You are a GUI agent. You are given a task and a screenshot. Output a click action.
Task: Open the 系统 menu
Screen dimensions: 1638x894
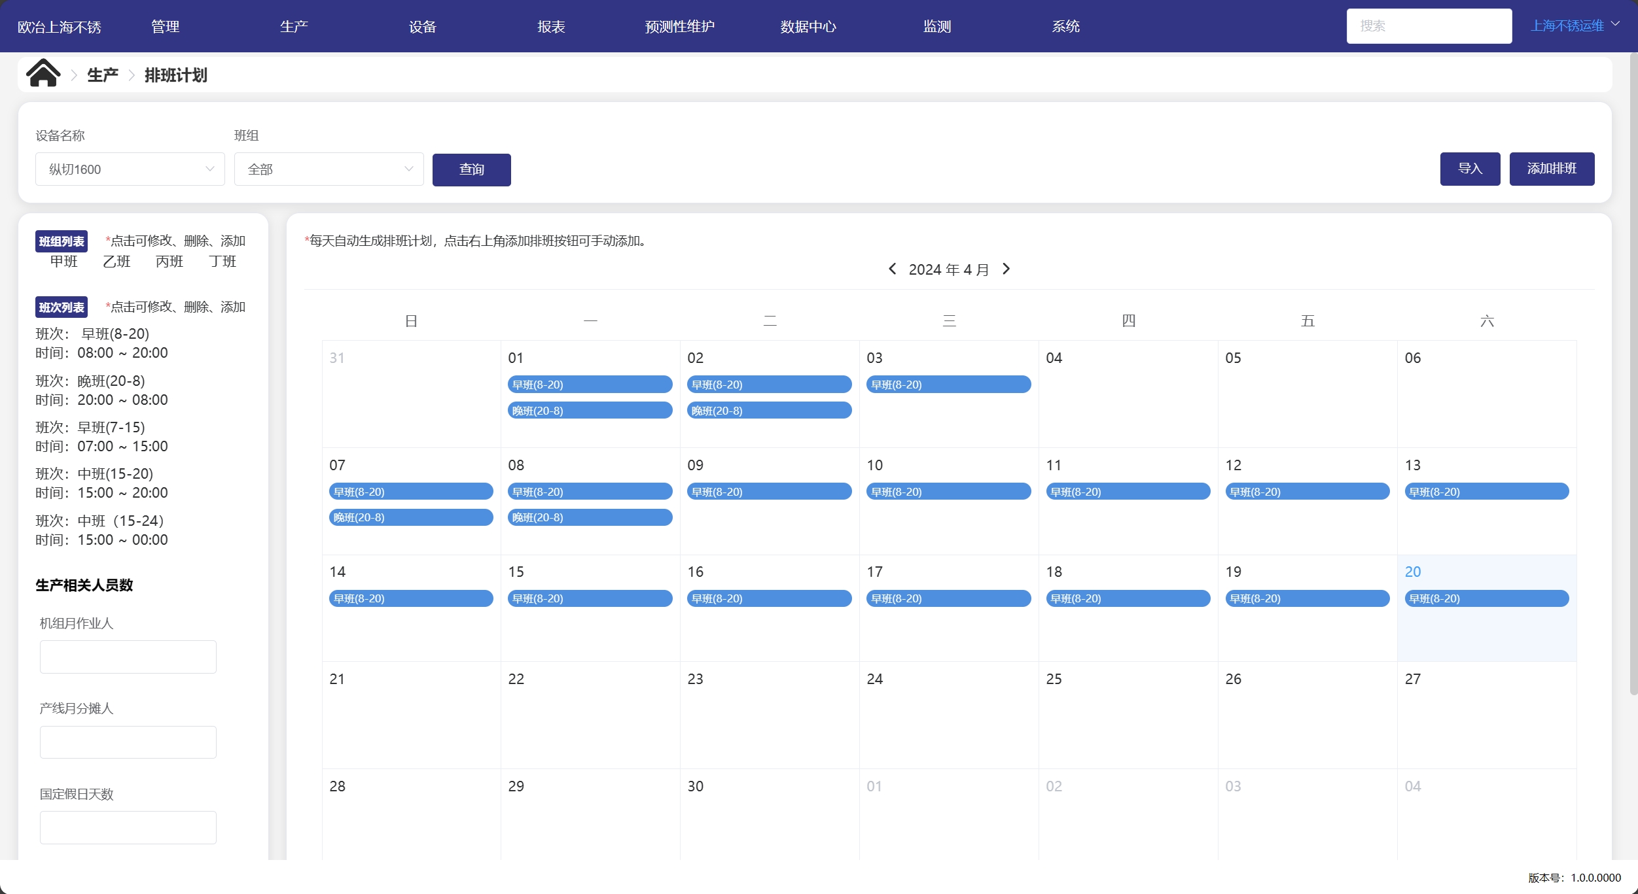1065,26
